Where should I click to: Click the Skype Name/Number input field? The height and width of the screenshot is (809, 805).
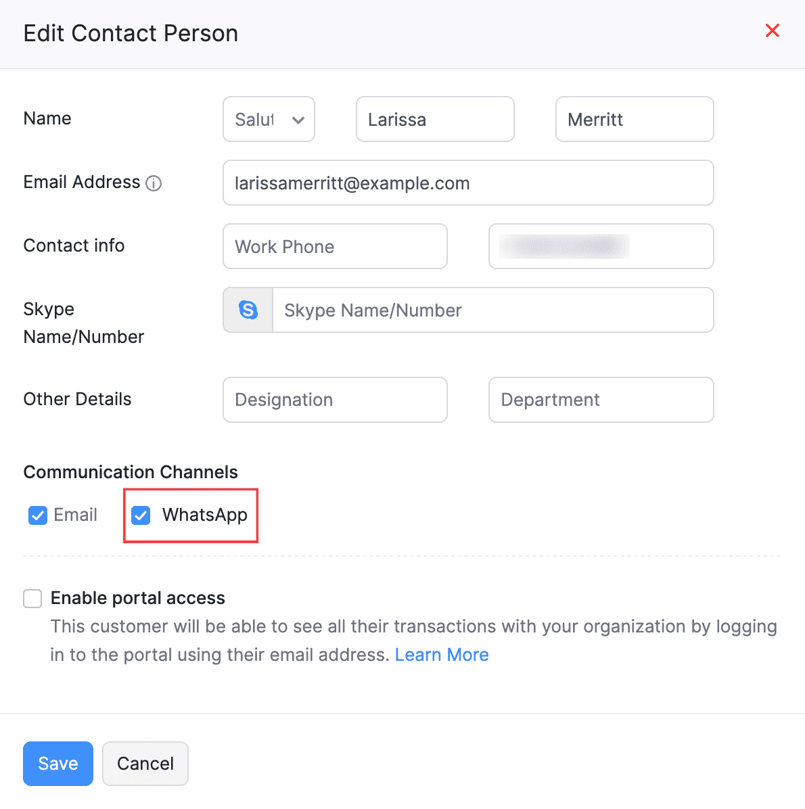click(x=493, y=310)
